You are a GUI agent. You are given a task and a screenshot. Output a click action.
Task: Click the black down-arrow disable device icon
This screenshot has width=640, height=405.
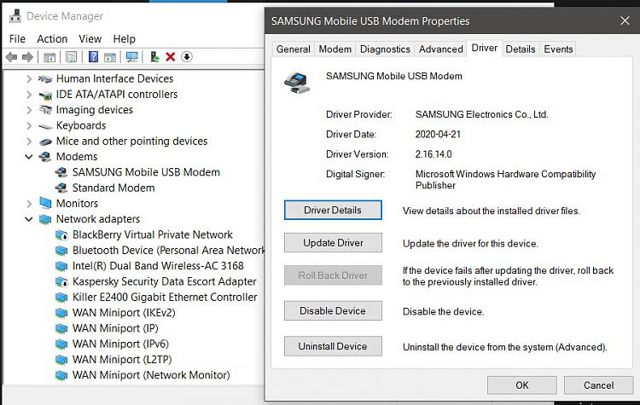click(187, 56)
